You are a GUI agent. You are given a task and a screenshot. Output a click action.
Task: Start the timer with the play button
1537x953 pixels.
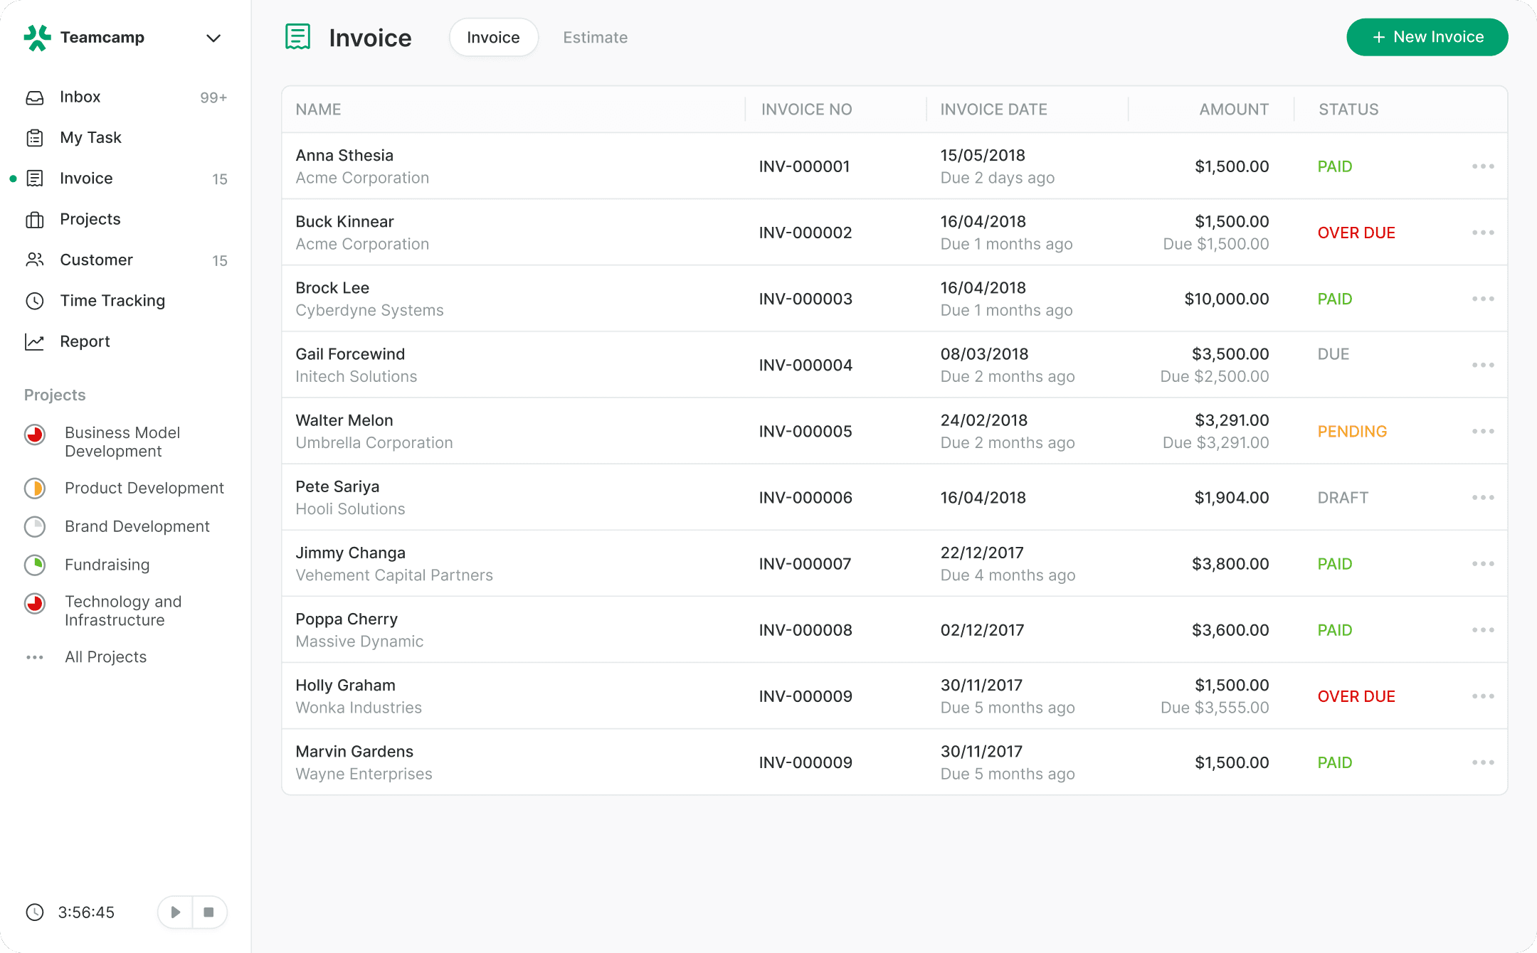pos(175,912)
